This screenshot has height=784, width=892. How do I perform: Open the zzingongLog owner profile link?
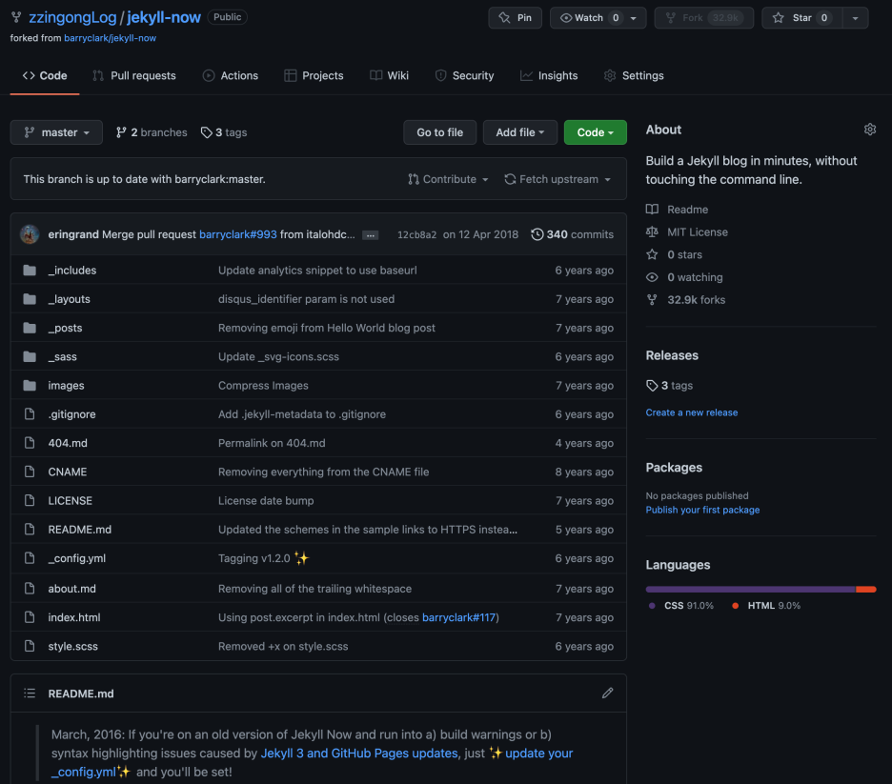pos(72,17)
